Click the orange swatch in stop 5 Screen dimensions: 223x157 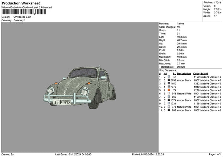(169, 90)
